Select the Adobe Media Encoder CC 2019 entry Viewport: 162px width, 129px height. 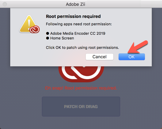coord(78,33)
